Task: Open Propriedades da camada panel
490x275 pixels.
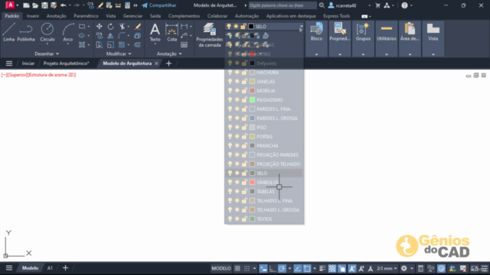Action: click(x=209, y=35)
